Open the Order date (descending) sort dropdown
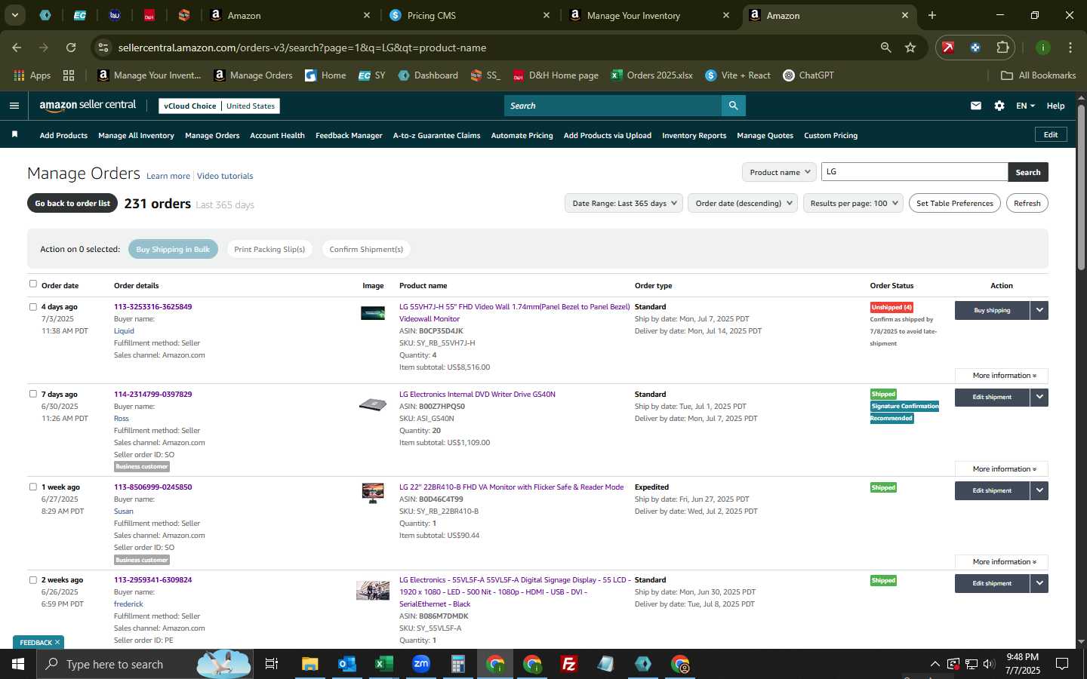Screen dimensions: 1087x679 pyautogui.click(x=743, y=203)
